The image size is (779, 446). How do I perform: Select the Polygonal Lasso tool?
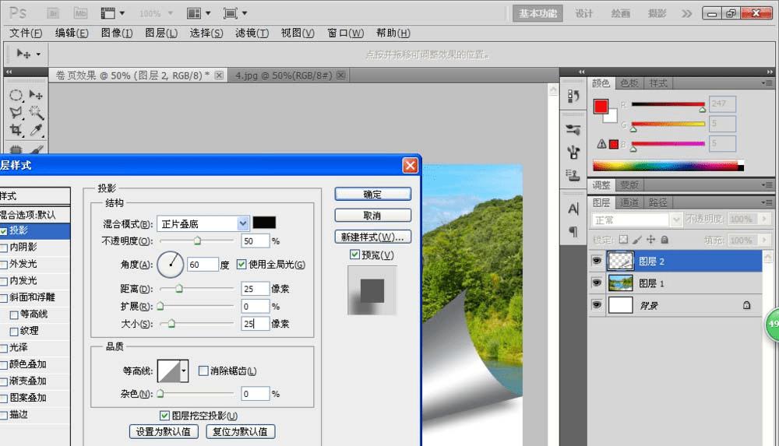[x=16, y=113]
